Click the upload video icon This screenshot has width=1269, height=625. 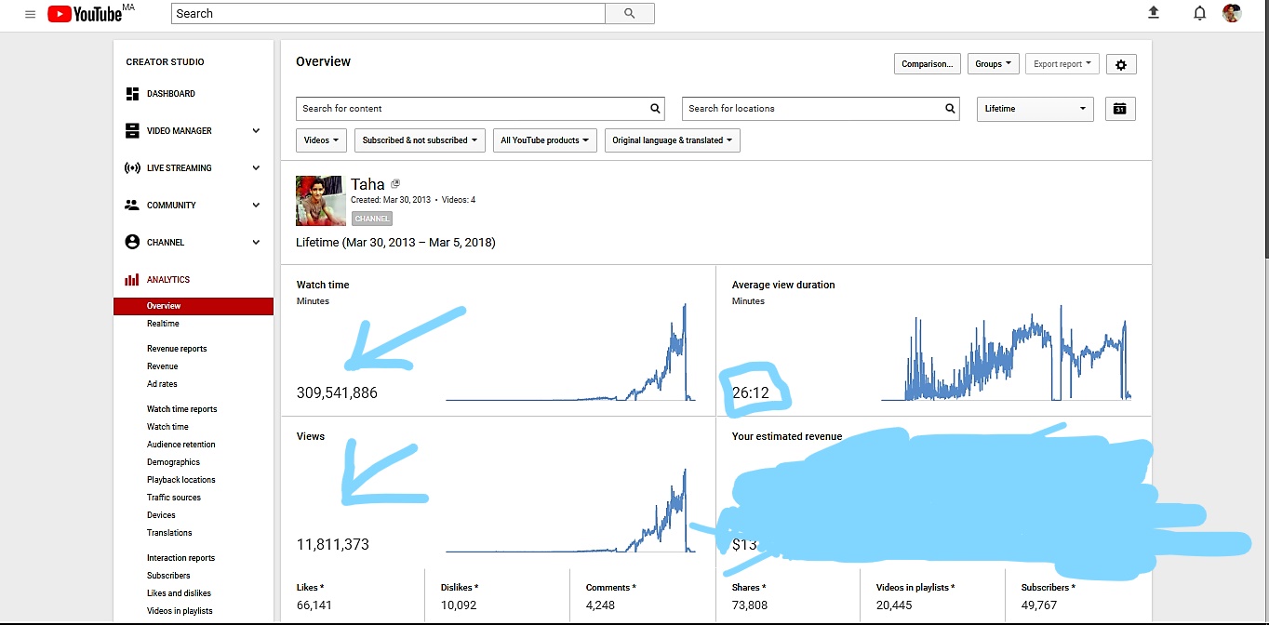pyautogui.click(x=1154, y=13)
